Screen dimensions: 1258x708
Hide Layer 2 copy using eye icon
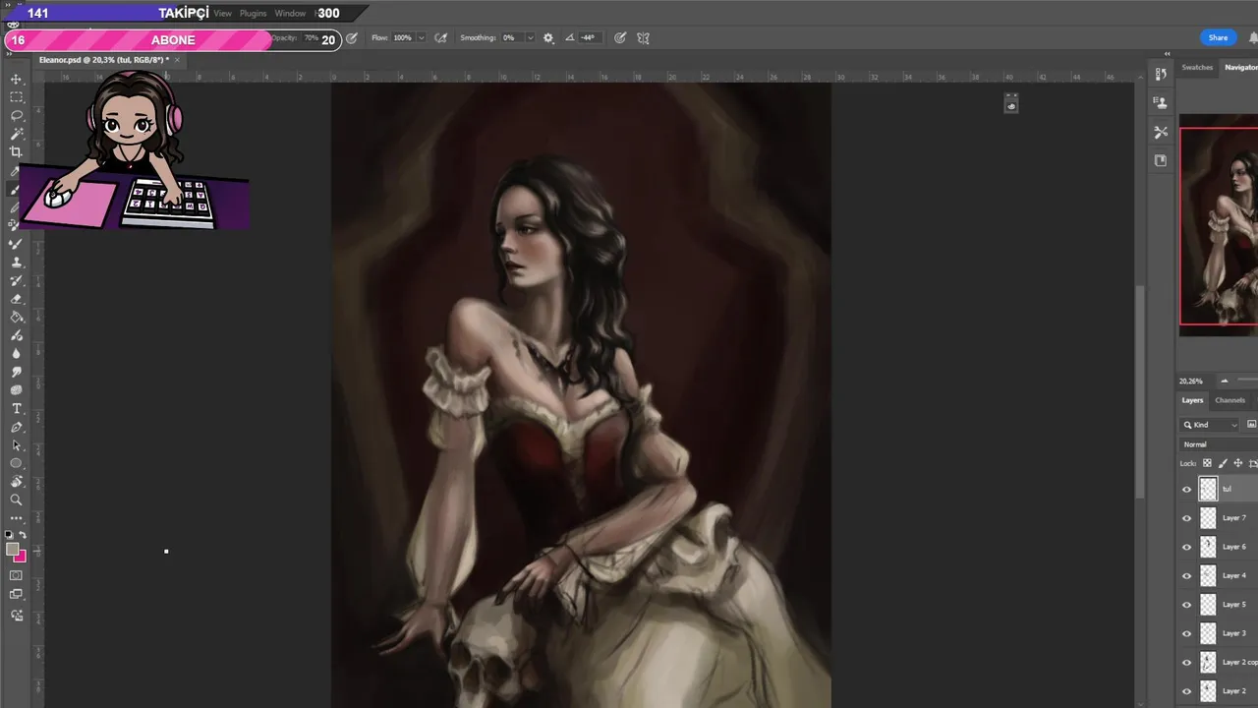point(1186,663)
